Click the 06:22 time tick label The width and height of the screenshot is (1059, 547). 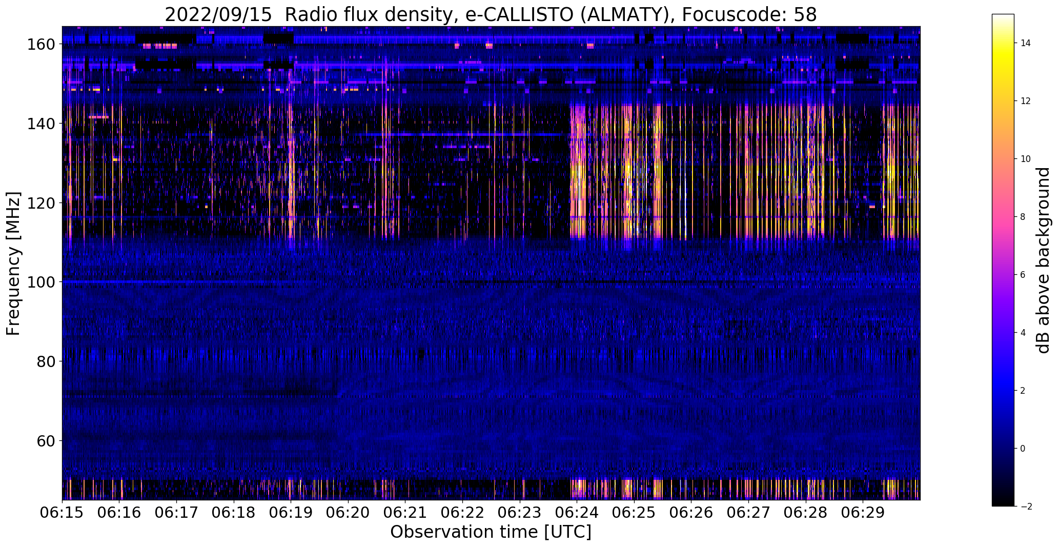[462, 513]
